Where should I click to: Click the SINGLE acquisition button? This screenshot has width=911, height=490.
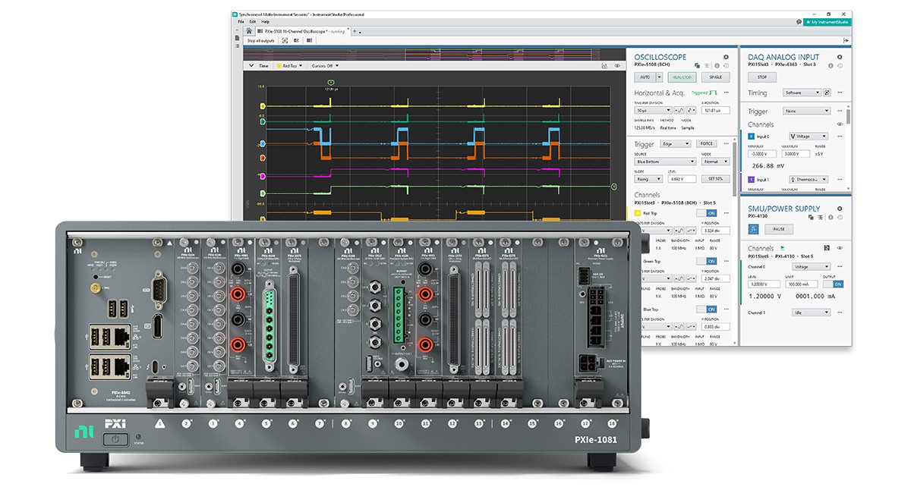click(x=716, y=77)
